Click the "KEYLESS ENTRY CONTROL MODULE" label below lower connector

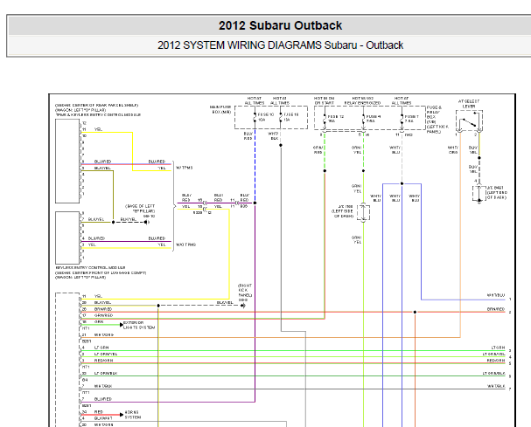90,267
